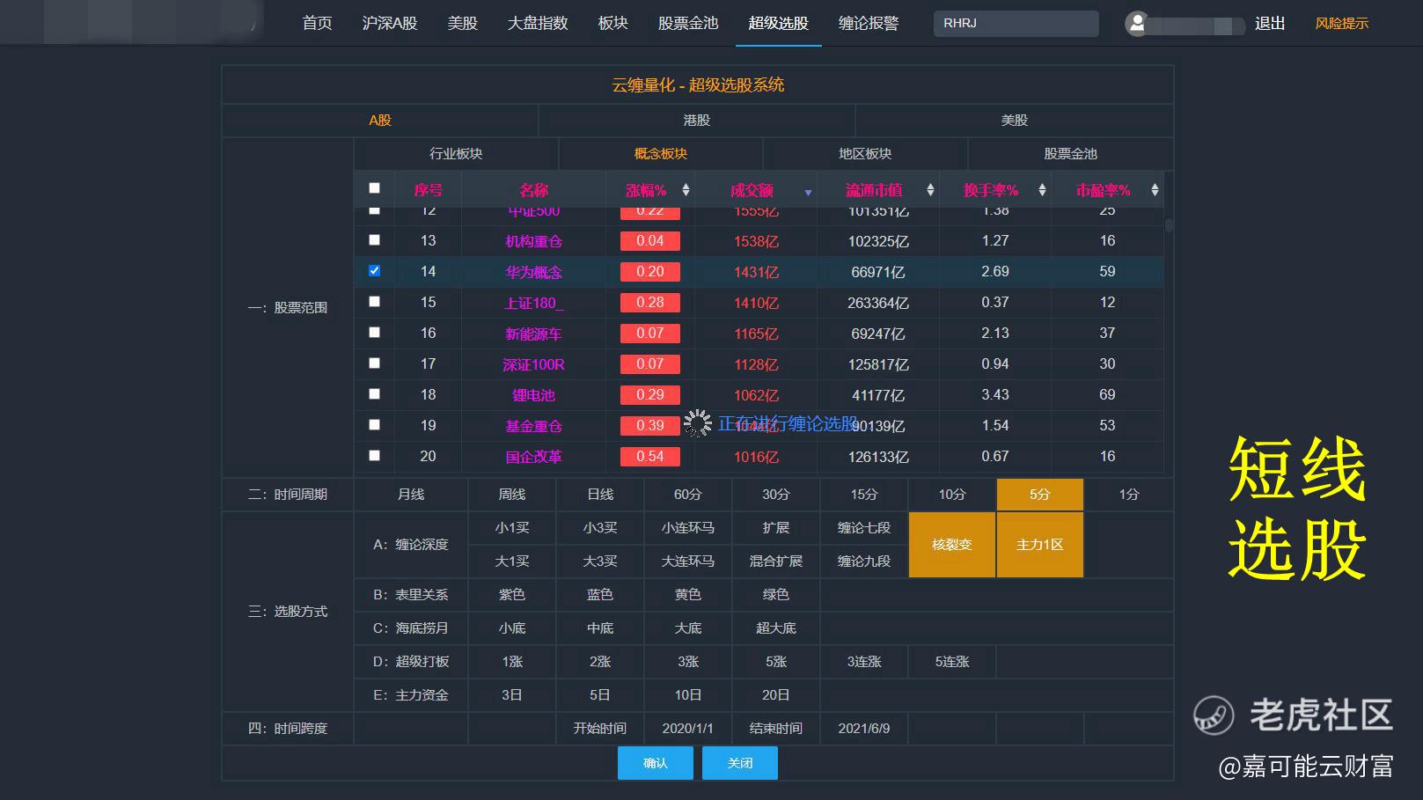Screen dimensions: 1423x800
Task: Open 美股 in the top navigation
Action: coord(462,24)
